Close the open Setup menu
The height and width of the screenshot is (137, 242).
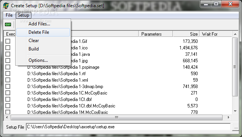tap(24, 15)
